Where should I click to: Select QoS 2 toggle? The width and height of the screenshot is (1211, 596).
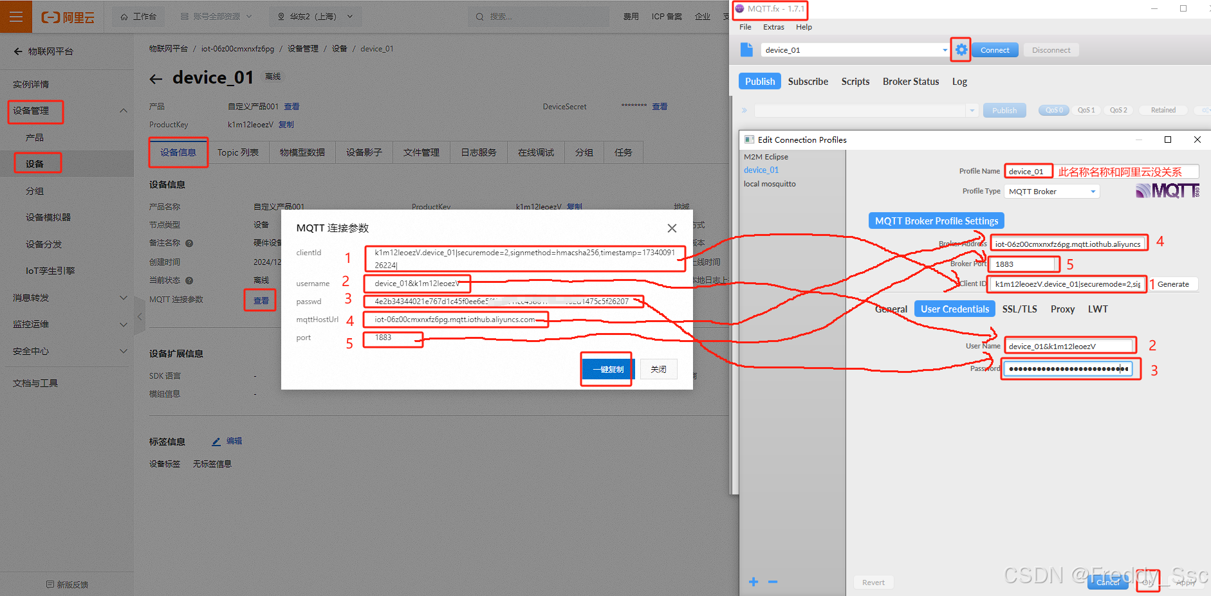click(1118, 110)
